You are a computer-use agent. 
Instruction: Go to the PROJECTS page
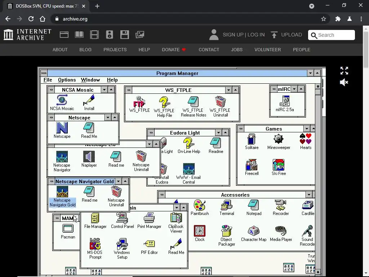[x=115, y=50]
